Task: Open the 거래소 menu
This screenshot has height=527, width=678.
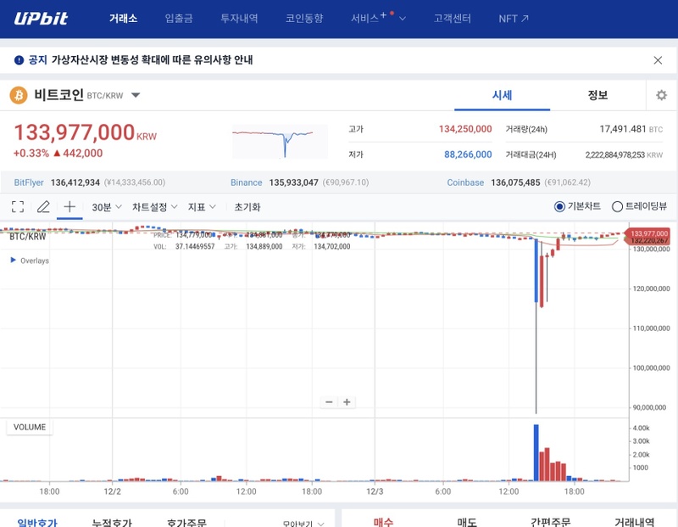Action: point(123,18)
